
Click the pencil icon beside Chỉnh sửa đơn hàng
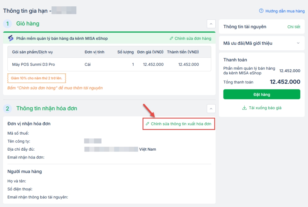171,38
